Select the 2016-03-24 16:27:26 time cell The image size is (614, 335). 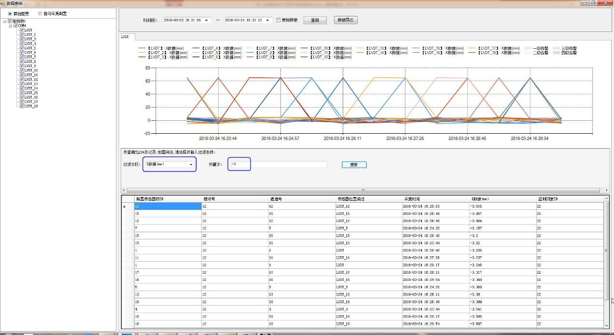[436, 258]
